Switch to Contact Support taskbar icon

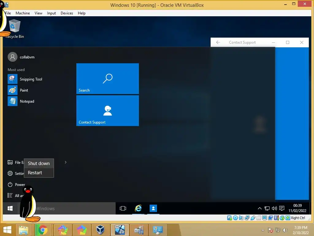pos(153,208)
